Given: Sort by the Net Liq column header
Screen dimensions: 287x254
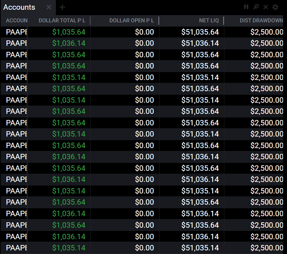Looking at the screenshot, I should (209, 21).
